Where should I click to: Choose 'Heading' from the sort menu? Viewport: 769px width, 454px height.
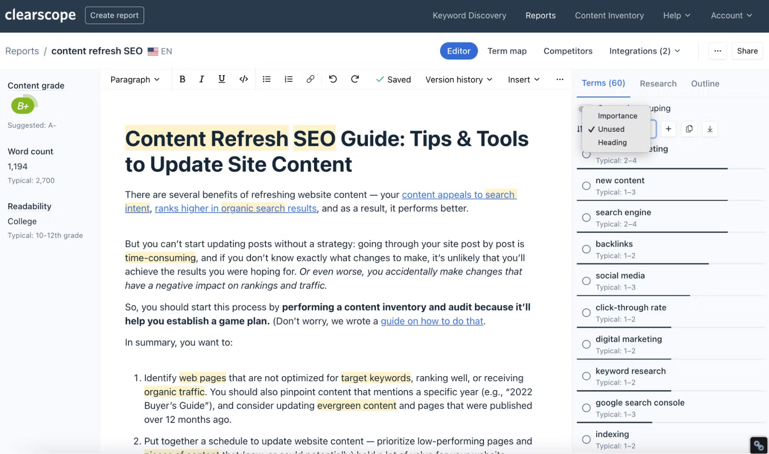click(x=612, y=142)
